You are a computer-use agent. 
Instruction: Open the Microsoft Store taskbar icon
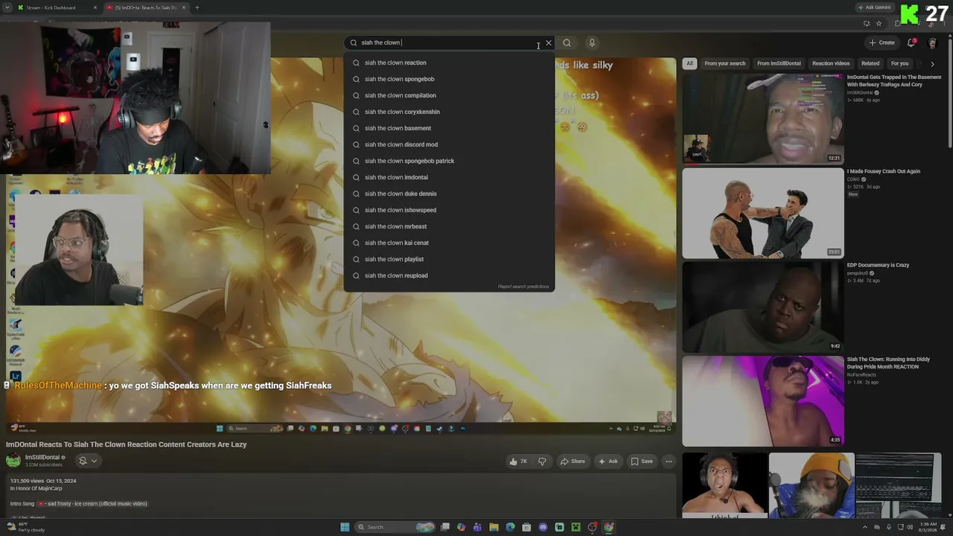point(526,527)
